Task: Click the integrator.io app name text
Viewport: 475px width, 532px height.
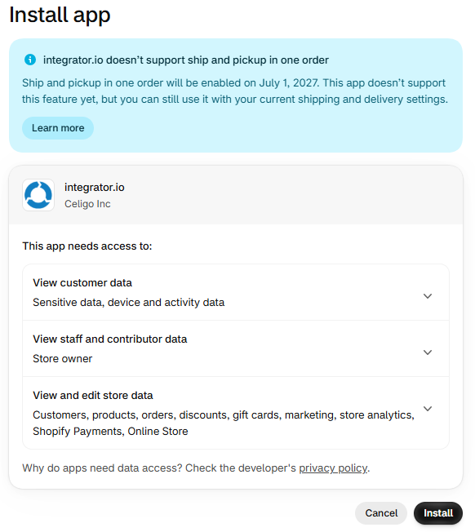Action: (x=95, y=188)
